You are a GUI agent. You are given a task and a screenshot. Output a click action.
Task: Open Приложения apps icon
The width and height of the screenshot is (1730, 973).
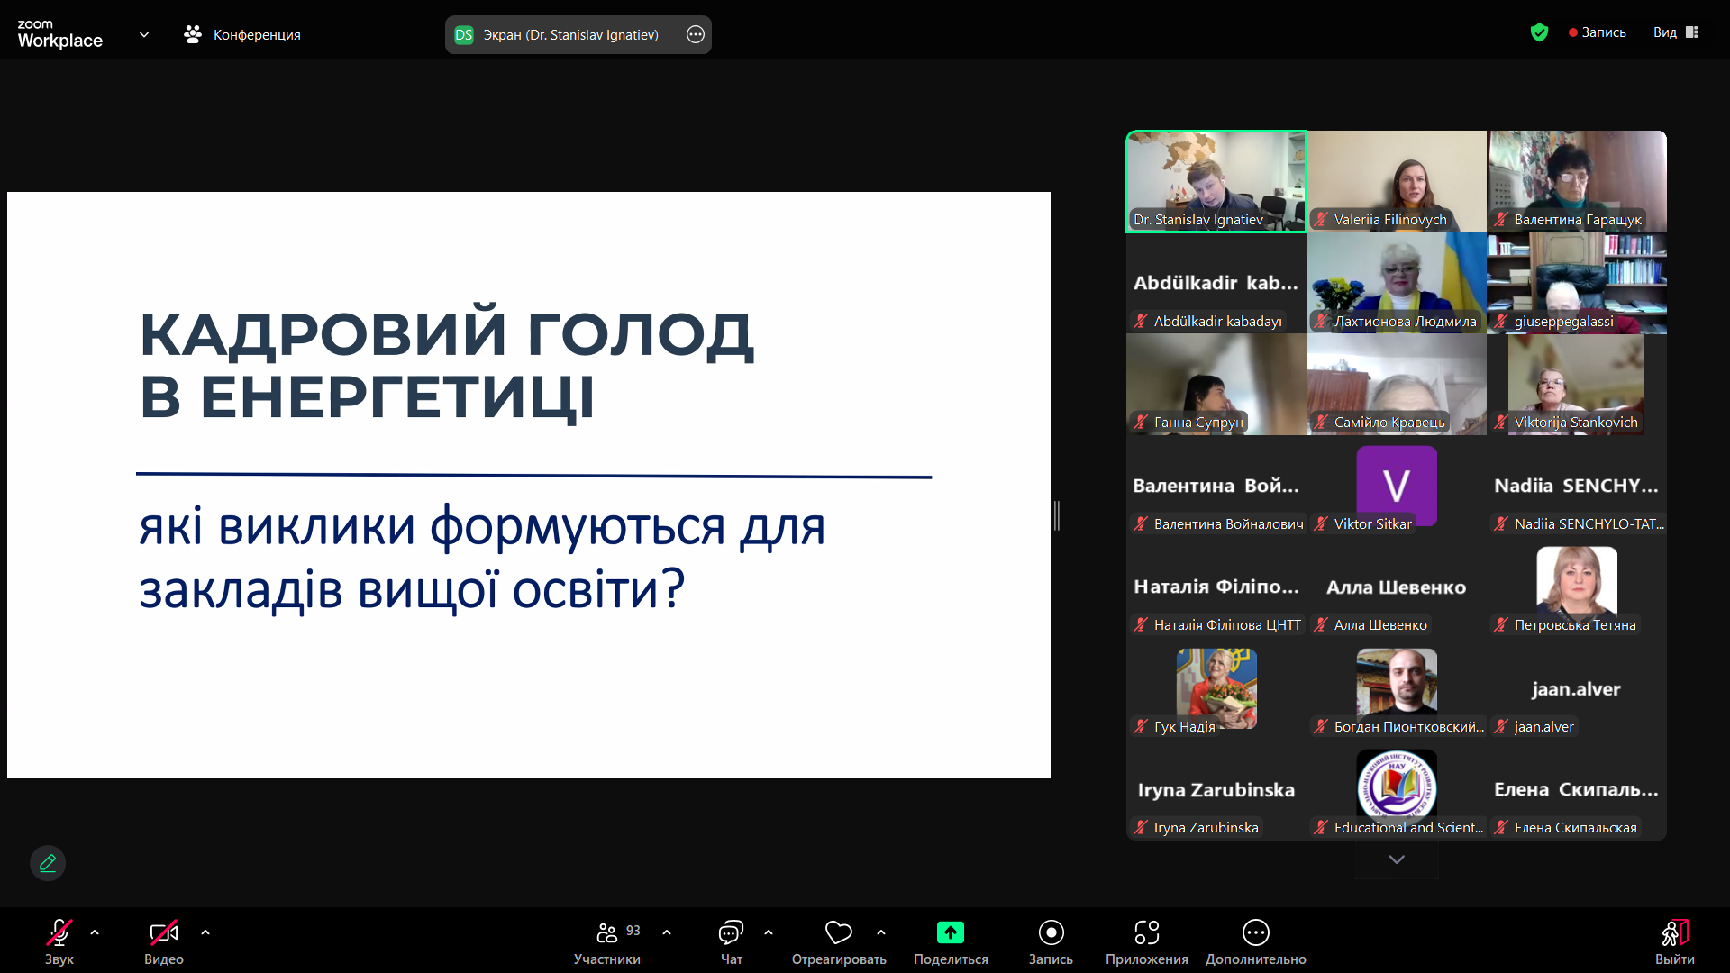pos(1146,932)
